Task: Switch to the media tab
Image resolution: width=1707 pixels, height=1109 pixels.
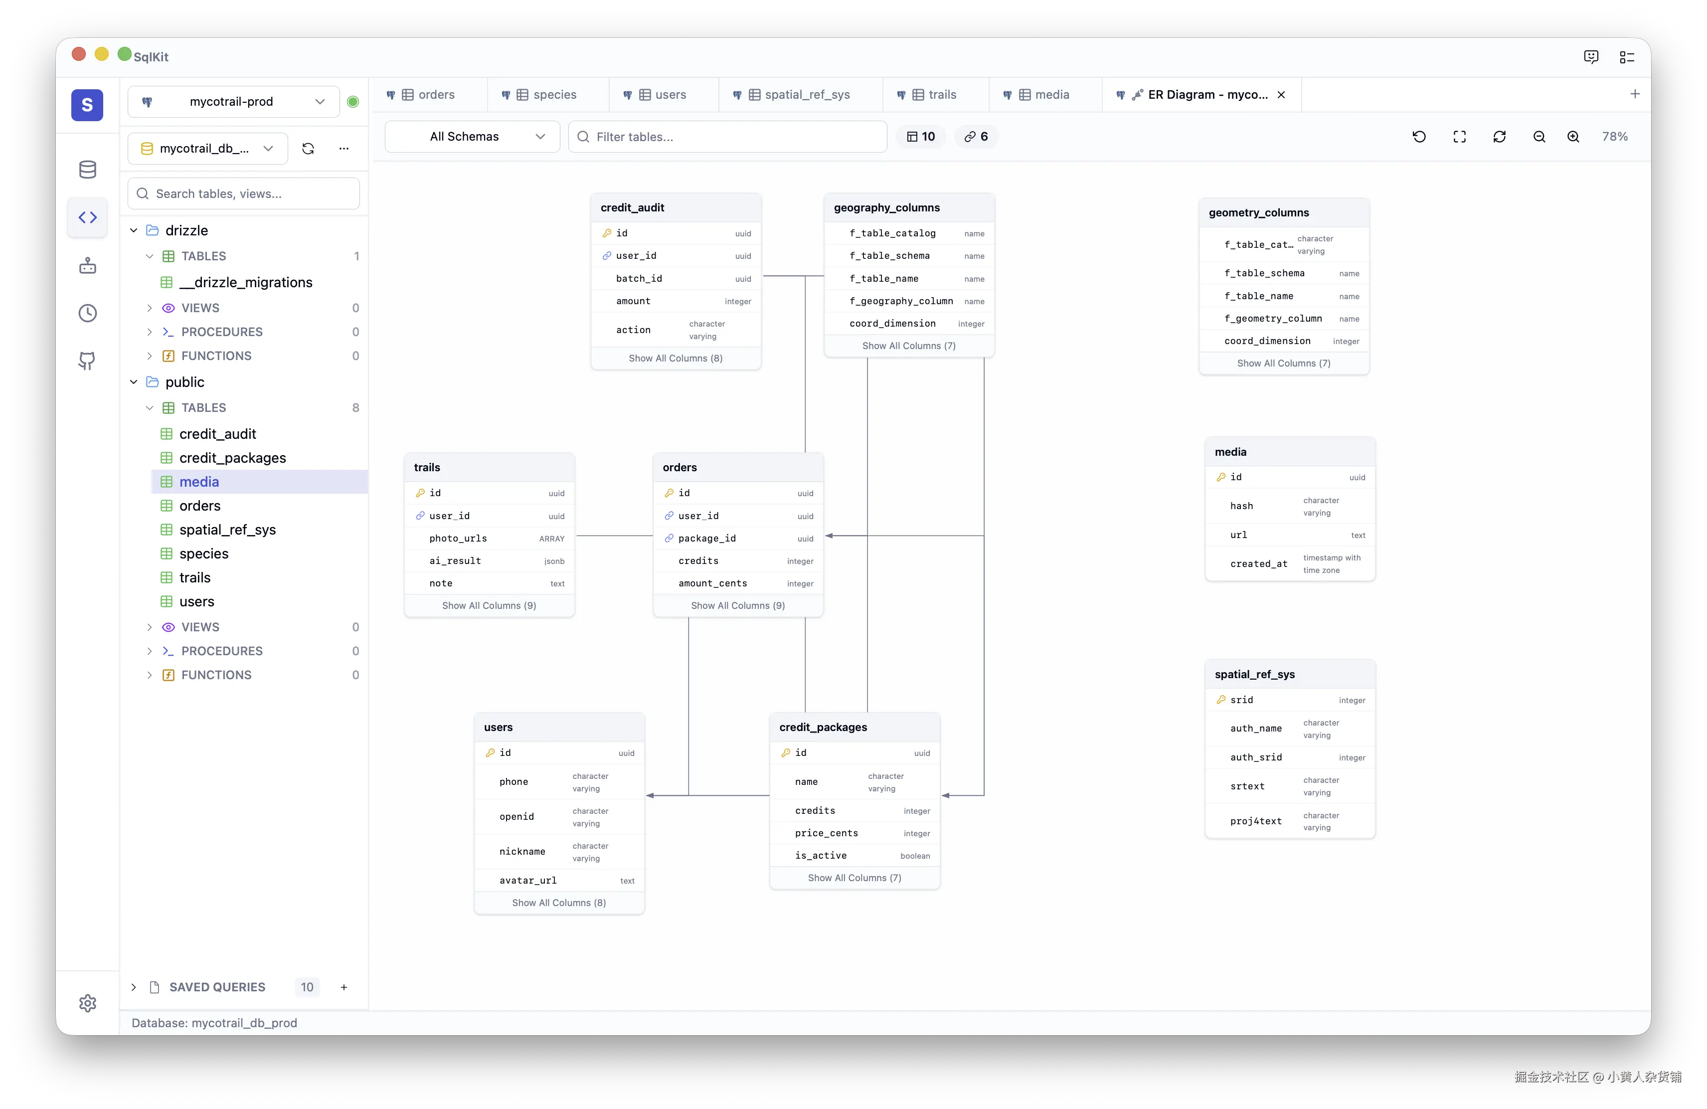Action: click(x=1045, y=95)
